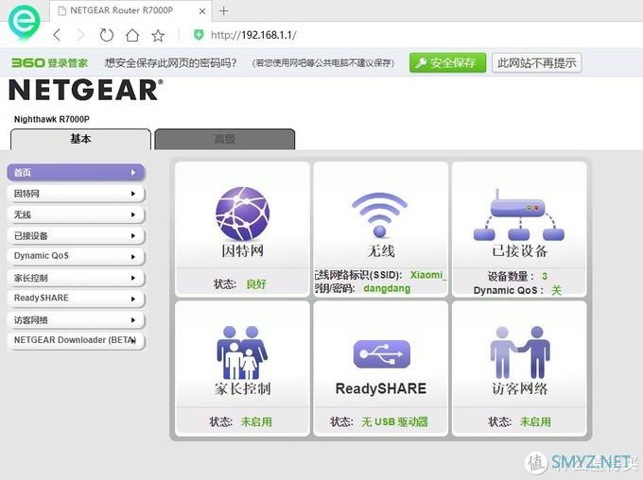Viewport: 643px width, 480px height.
Task: Click the 360 browser logo
Action: coord(25,23)
